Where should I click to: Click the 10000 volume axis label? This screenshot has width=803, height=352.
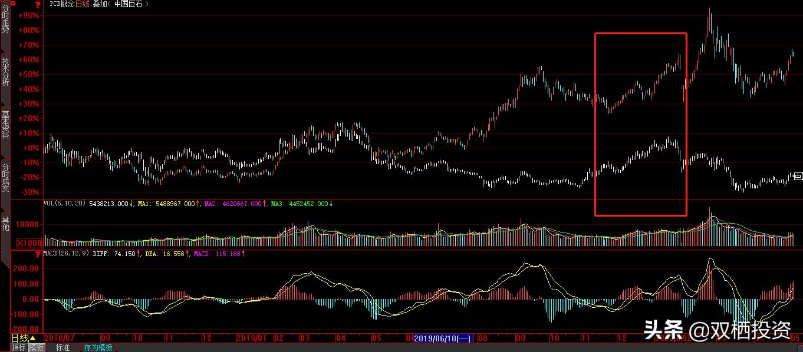point(28,225)
